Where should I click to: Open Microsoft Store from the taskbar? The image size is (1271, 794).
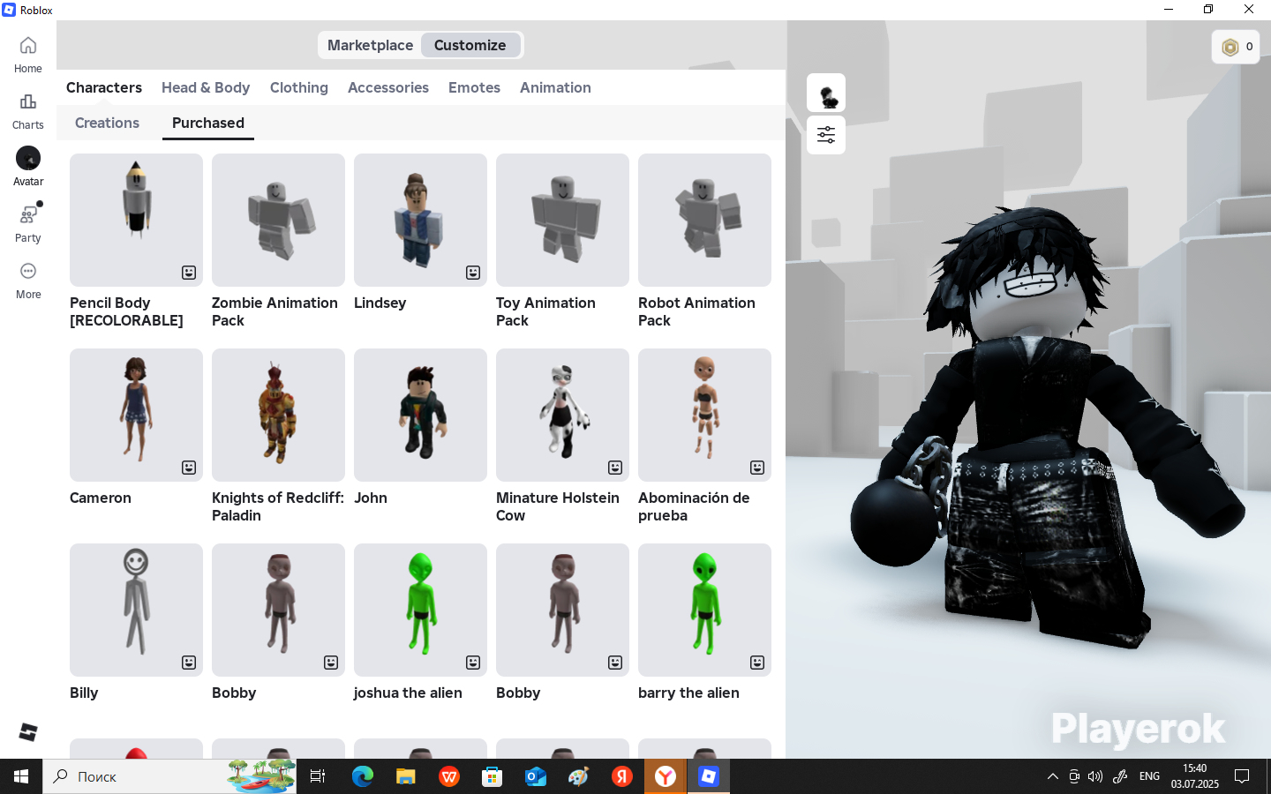(x=493, y=776)
